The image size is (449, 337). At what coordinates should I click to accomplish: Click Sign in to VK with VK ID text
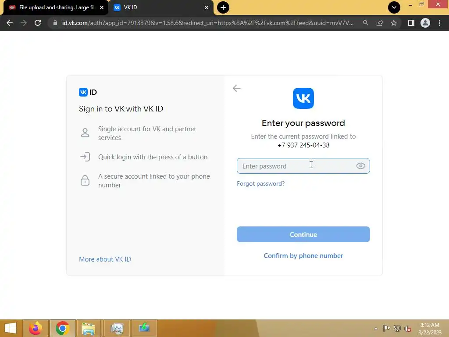point(121,109)
